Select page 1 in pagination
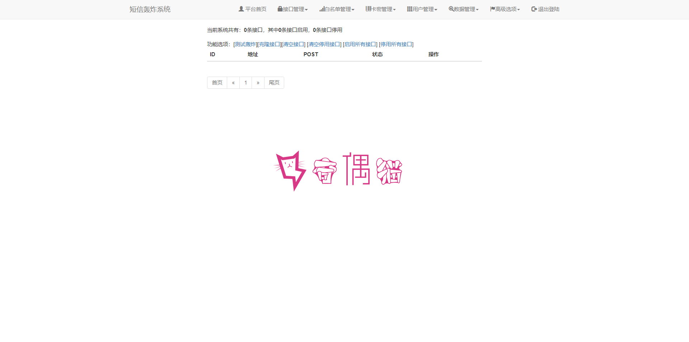 tap(246, 83)
